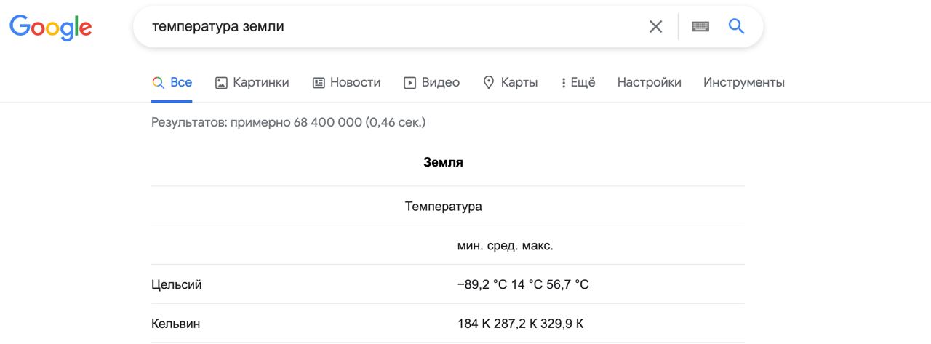
Task: Clear the search query with the X
Action: pos(655,27)
